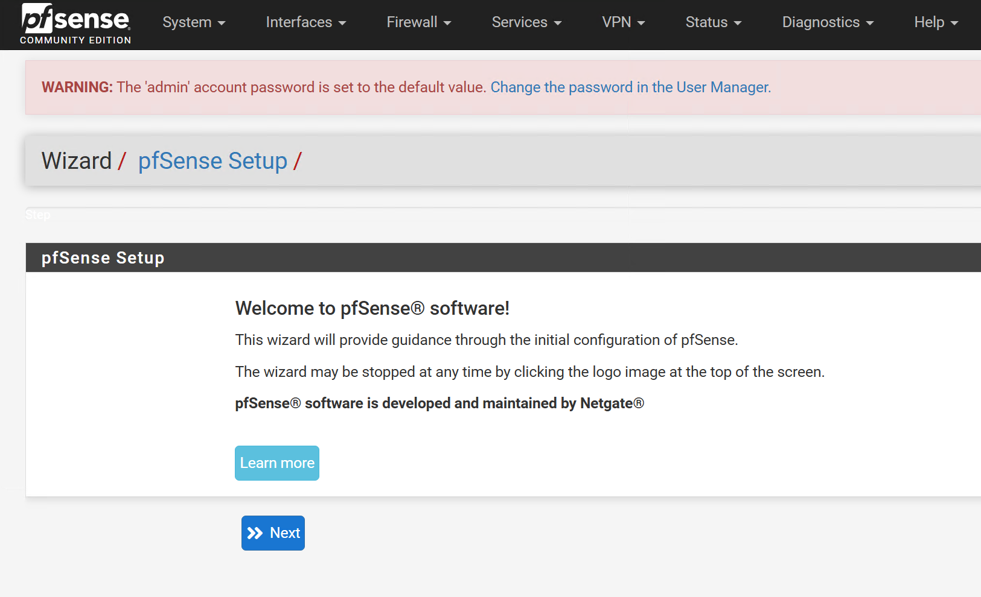
Task: Click the Wizard breadcrumb text
Action: point(77,161)
